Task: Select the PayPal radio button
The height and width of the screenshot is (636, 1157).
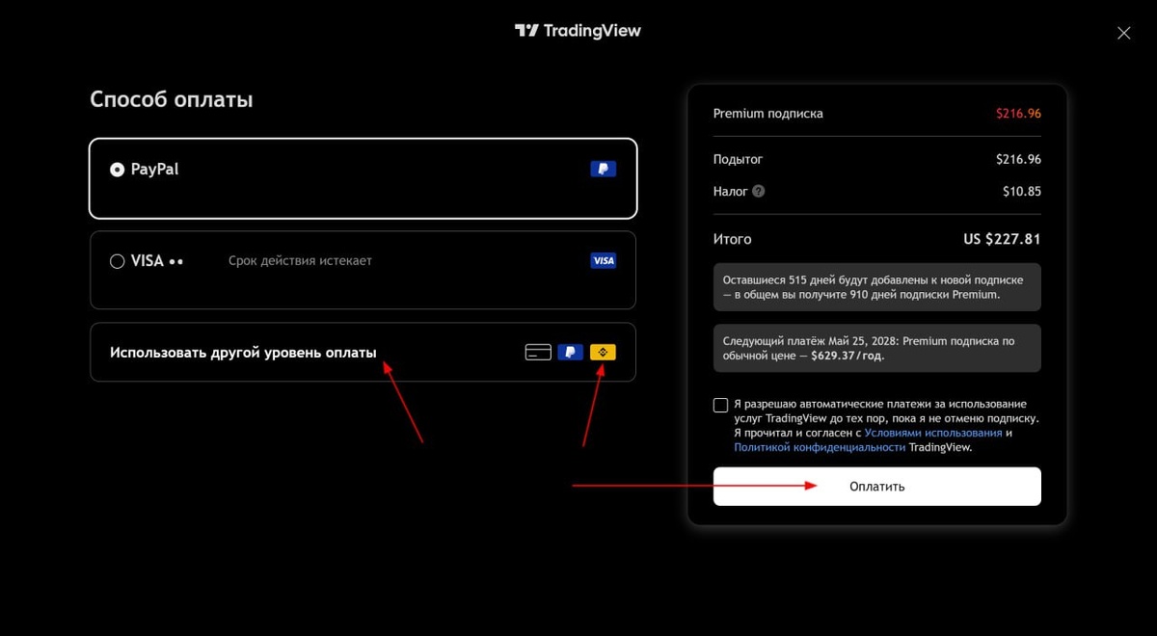Action: 117,170
